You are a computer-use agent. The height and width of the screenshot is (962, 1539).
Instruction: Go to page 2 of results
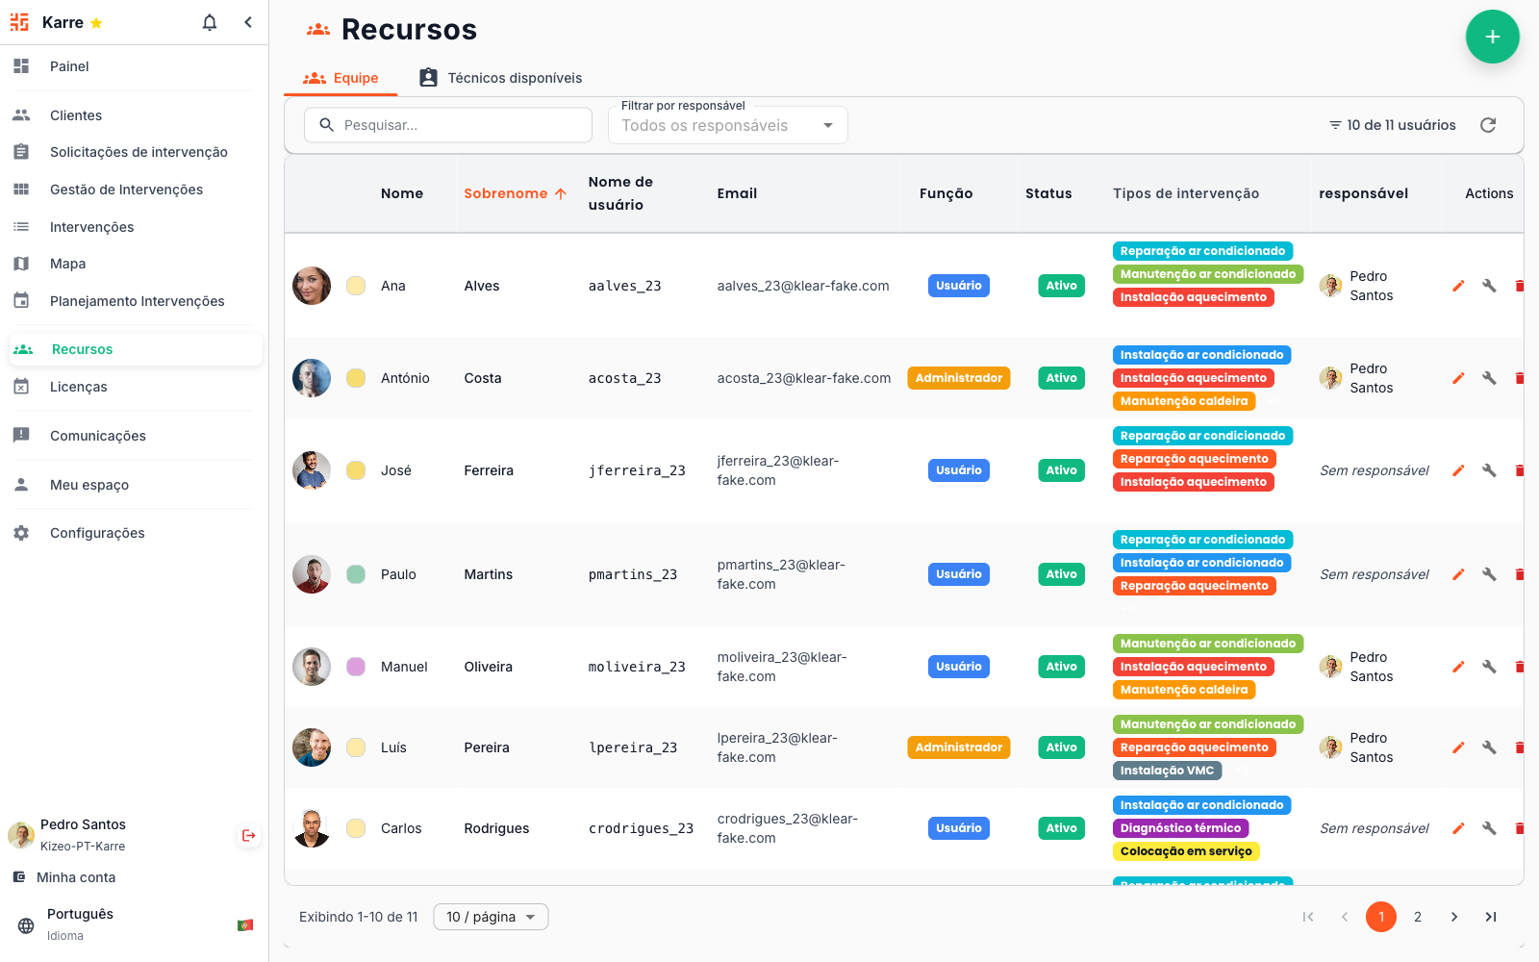coord(1418,917)
